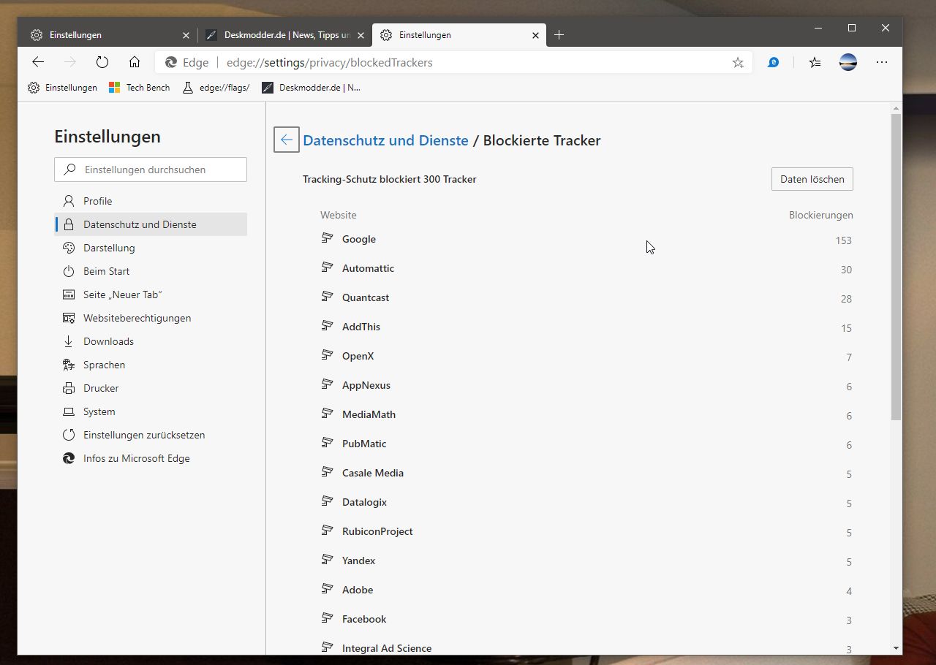
Task: Click the tracker icon beside OpenX
Action: (328, 355)
